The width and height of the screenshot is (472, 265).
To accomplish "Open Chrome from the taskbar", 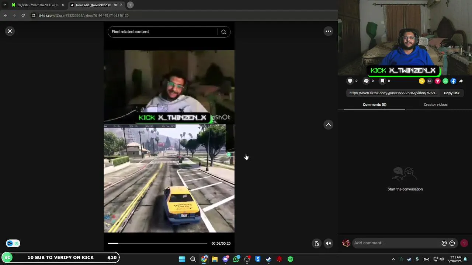I will pyautogui.click(x=204, y=259).
